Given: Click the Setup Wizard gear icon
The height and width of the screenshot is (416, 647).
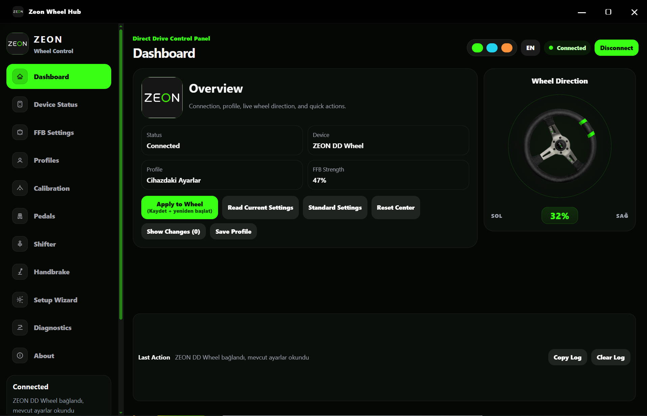Looking at the screenshot, I should [20, 300].
